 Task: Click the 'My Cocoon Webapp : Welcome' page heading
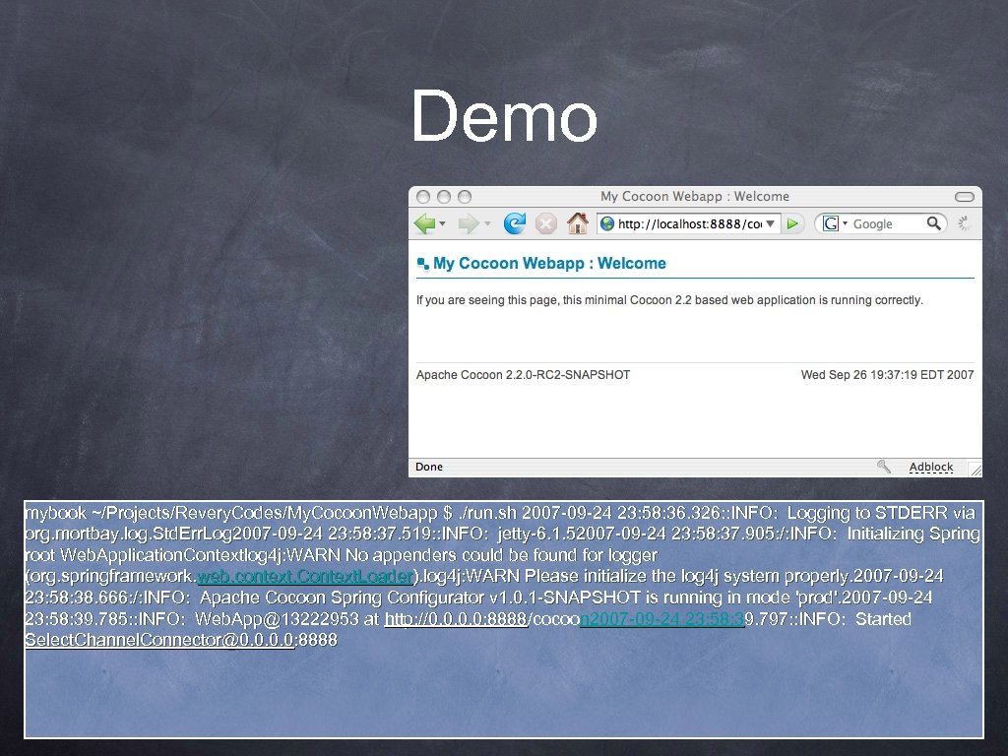click(549, 263)
